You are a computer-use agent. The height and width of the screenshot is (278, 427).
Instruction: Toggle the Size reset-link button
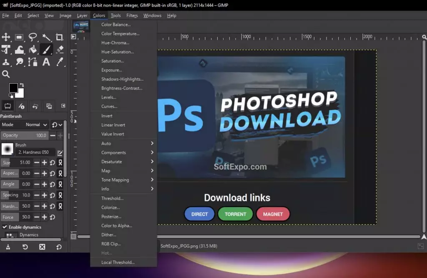click(60, 162)
